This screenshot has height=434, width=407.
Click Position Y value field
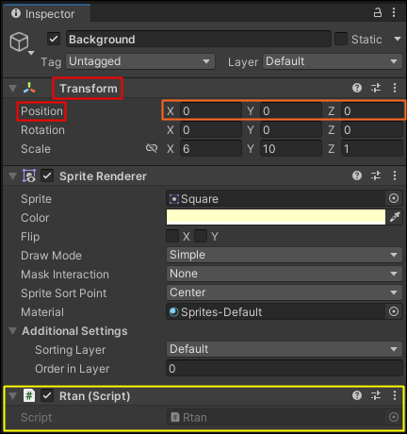291,110
